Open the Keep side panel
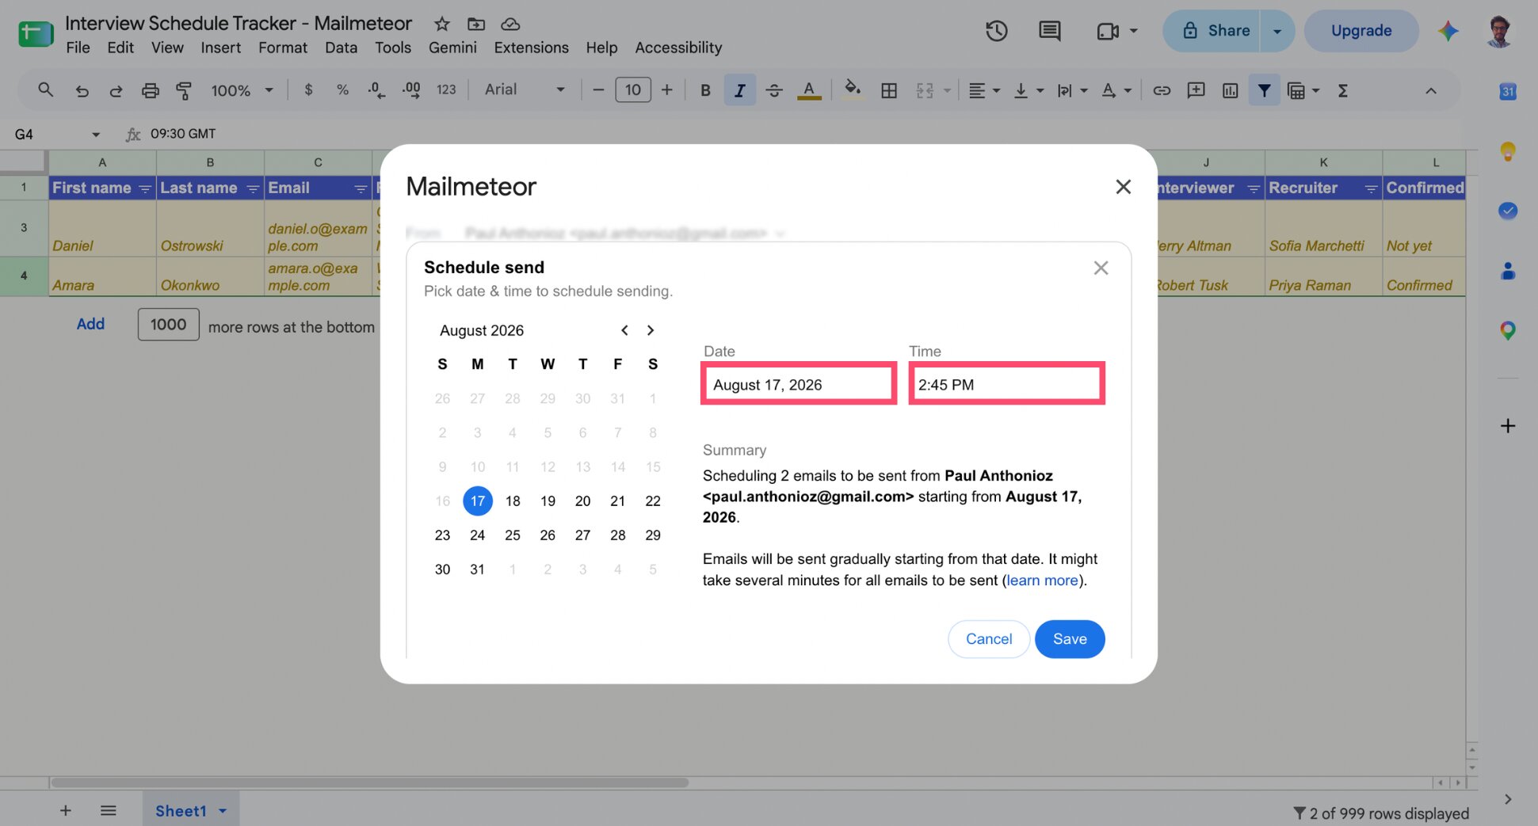Image resolution: width=1538 pixels, height=826 pixels. (1507, 151)
